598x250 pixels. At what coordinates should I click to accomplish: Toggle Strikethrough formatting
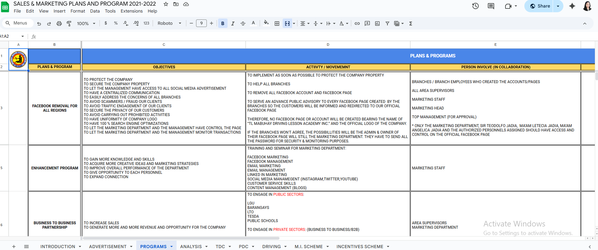coord(243,24)
